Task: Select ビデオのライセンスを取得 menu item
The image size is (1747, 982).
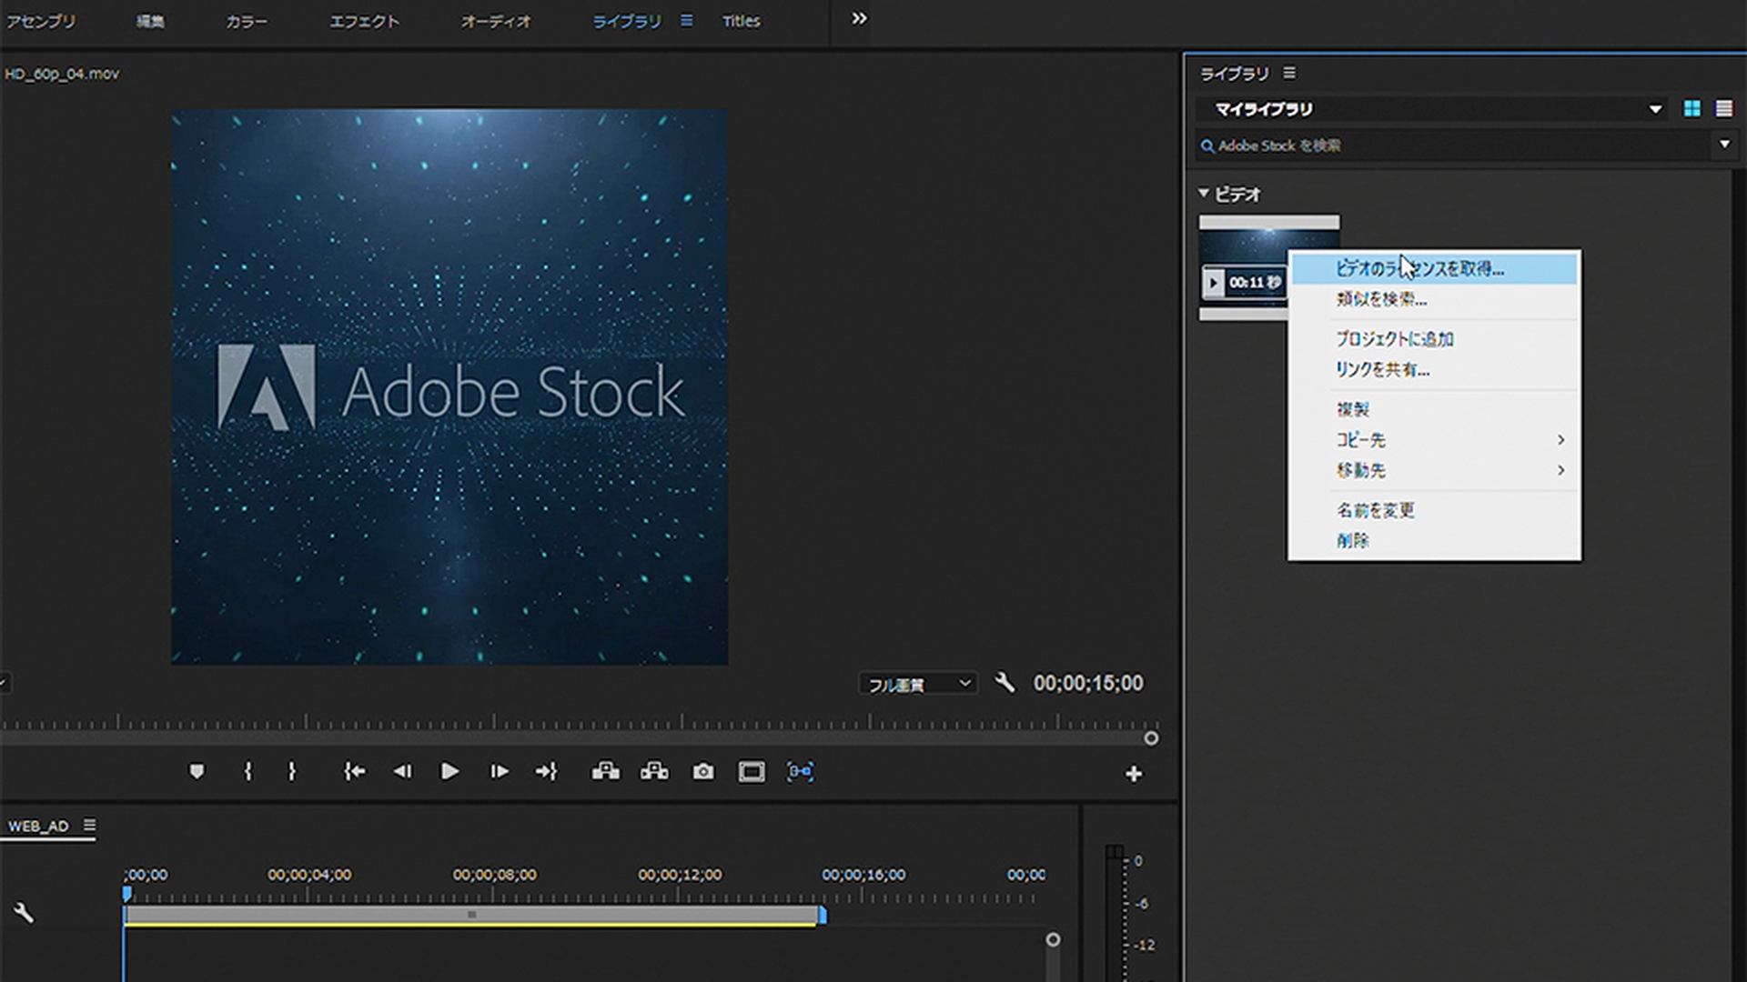Action: point(1419,269)
